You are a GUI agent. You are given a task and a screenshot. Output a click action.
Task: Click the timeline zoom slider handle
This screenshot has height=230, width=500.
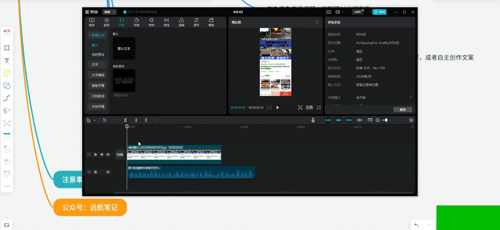tap(386, 120)
